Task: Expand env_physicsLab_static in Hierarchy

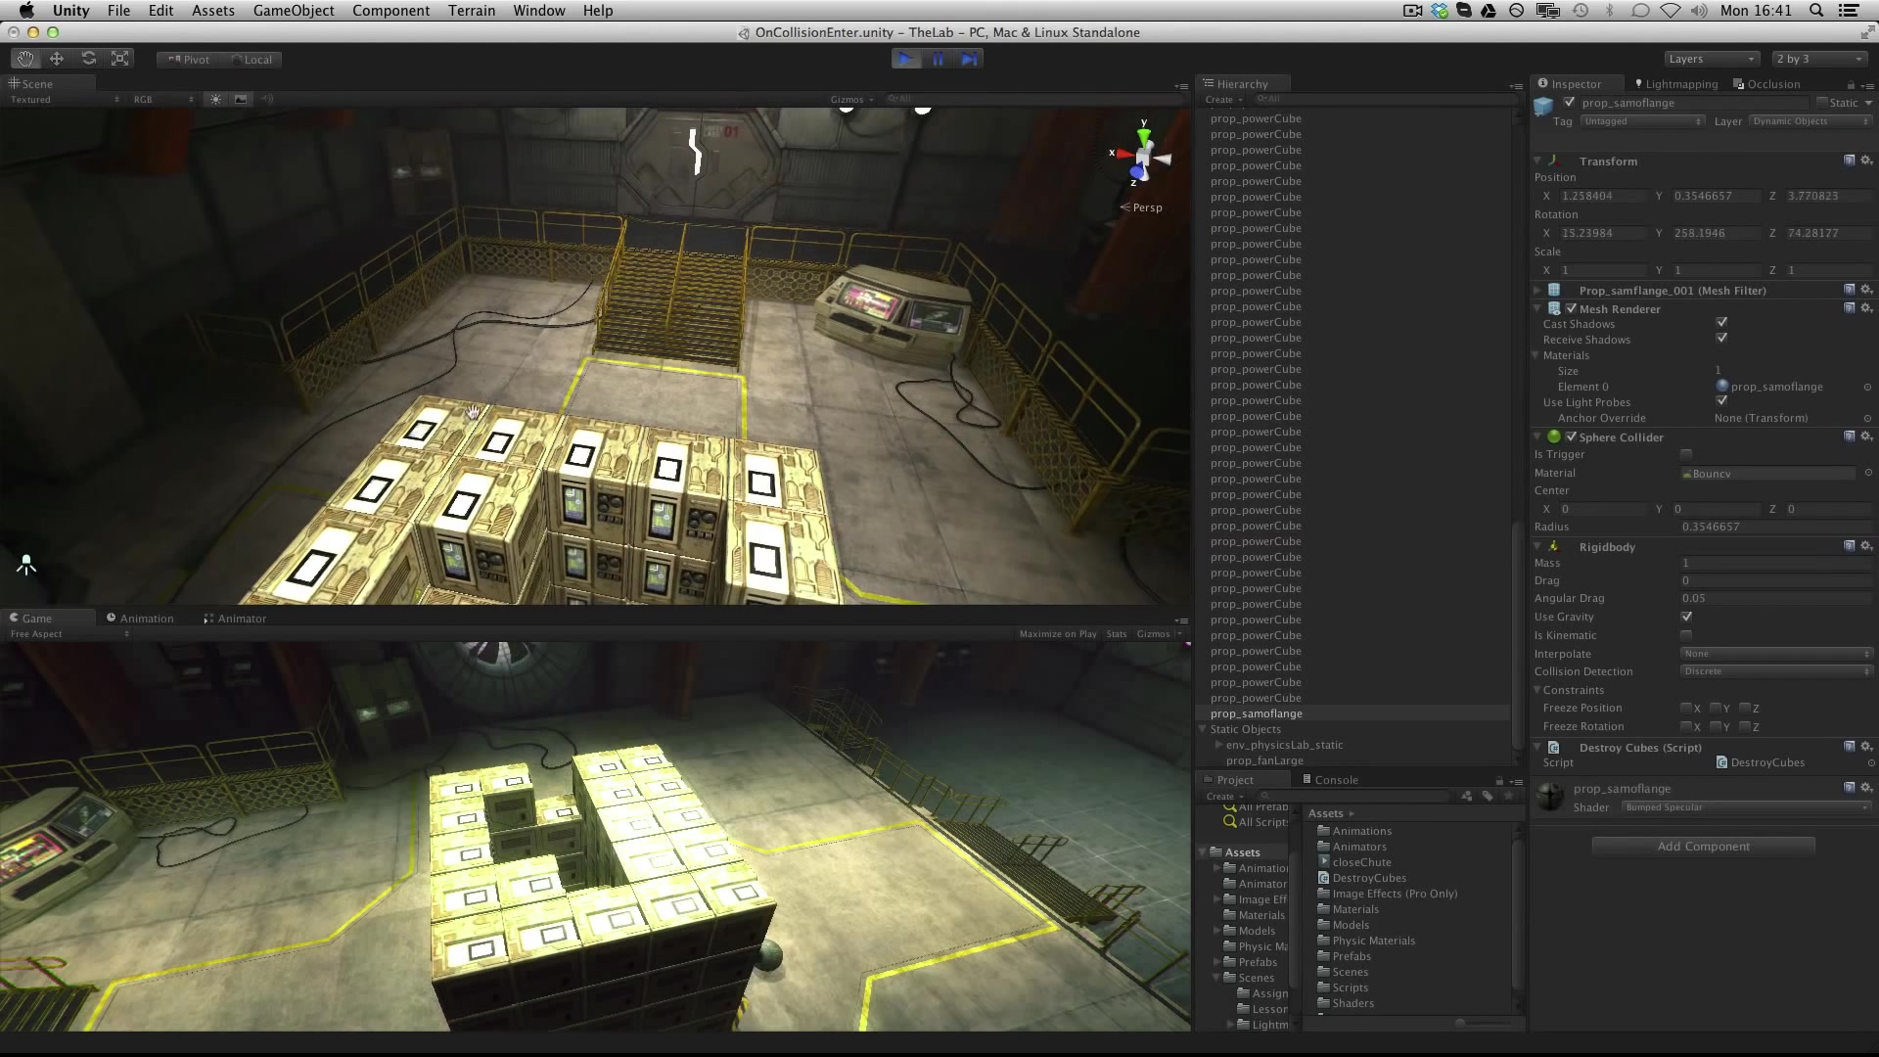Action: pos(1218,745)
